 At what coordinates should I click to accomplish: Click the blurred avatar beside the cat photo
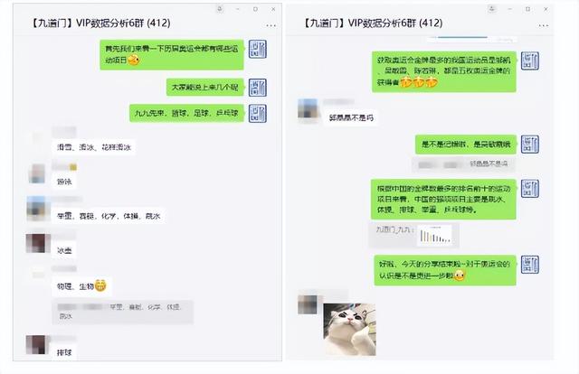point(308,304)
